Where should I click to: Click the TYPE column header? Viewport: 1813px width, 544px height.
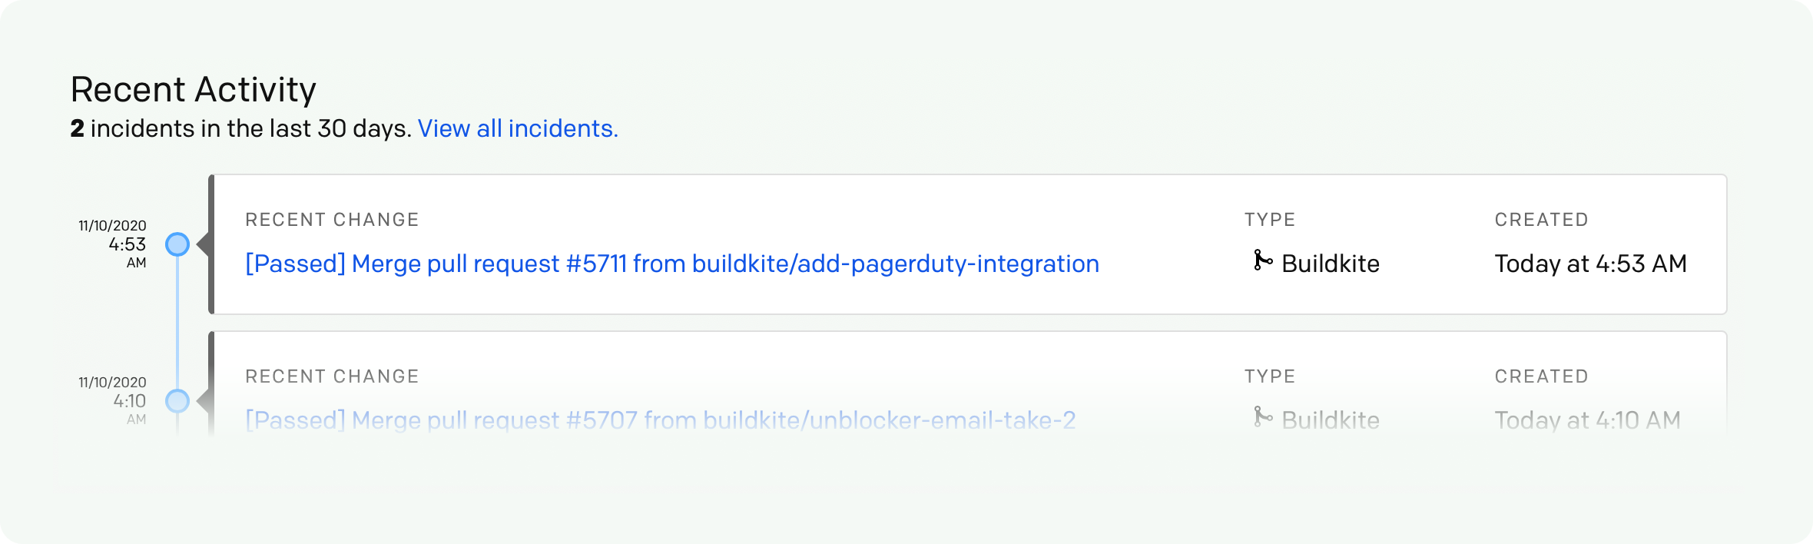point(1271,219)
